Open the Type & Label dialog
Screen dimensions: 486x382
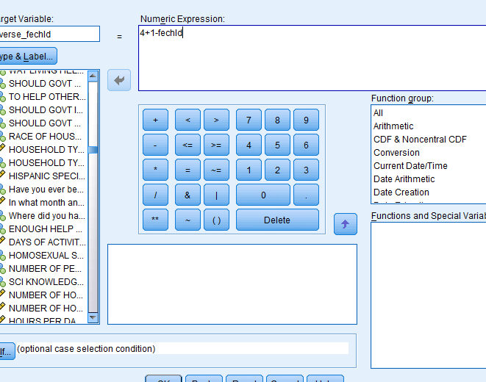point(28,56)
